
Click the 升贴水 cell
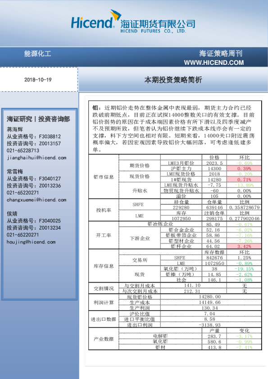point(140,191)
